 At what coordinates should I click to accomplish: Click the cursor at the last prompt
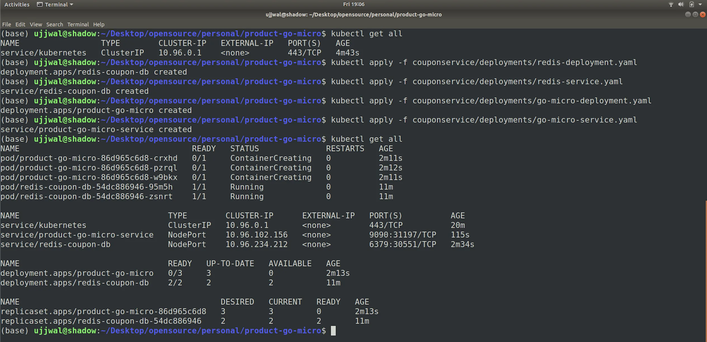(333, 331)
